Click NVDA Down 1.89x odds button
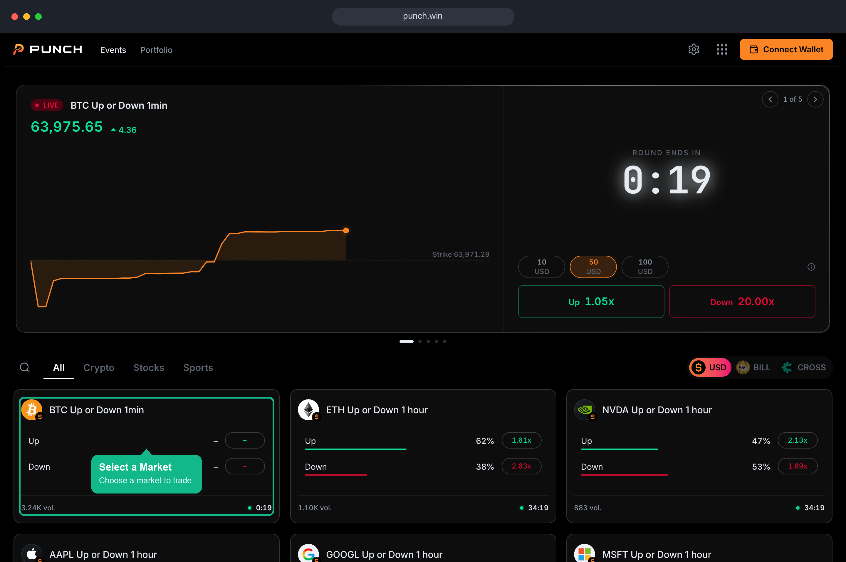Screen dimensions: 846x562 click(798, 466)
